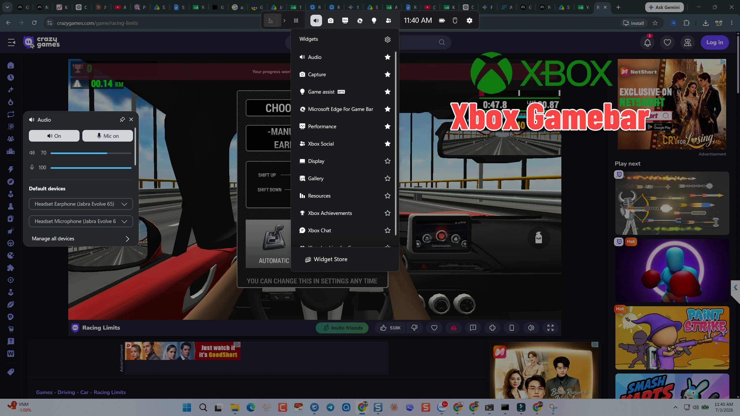Adjust the speaker volume slider at 70
The width and height of the screenshot is (740, 416).
(x=91, y=153)
